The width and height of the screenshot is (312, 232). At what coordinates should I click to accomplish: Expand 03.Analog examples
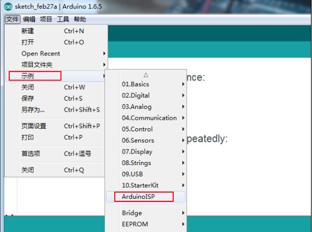(x=146, y=107)
